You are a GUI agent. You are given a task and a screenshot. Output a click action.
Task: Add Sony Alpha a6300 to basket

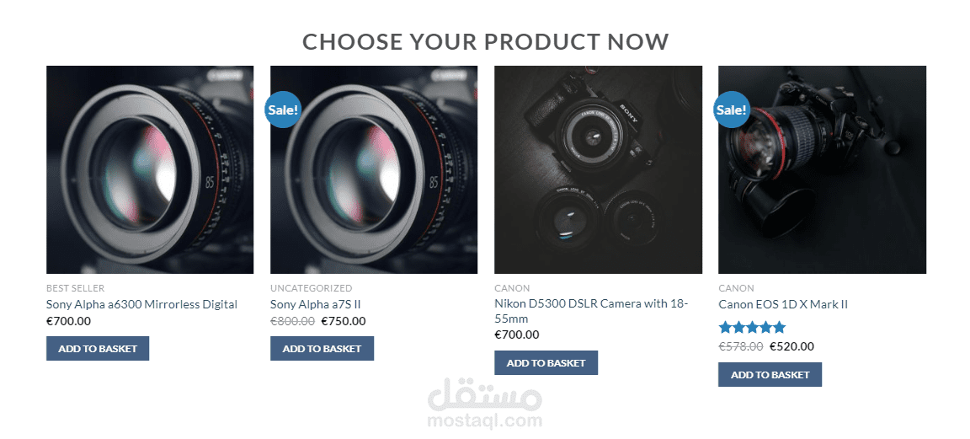[x=98, y=349]
